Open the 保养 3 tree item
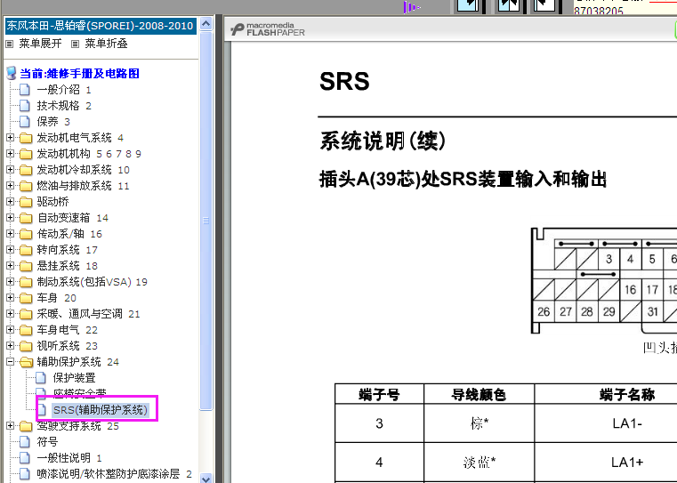 tap(53, 122)
